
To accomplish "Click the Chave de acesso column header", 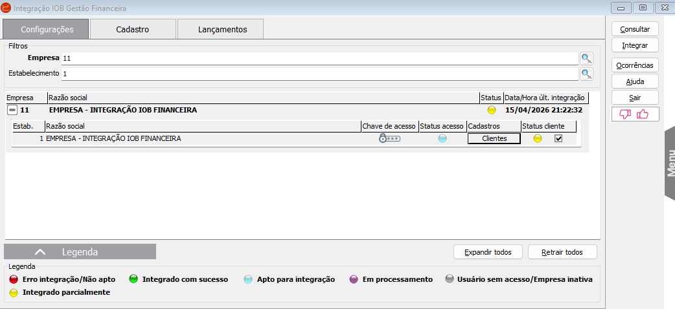I will pyautogui.click(x=389, y=126).
